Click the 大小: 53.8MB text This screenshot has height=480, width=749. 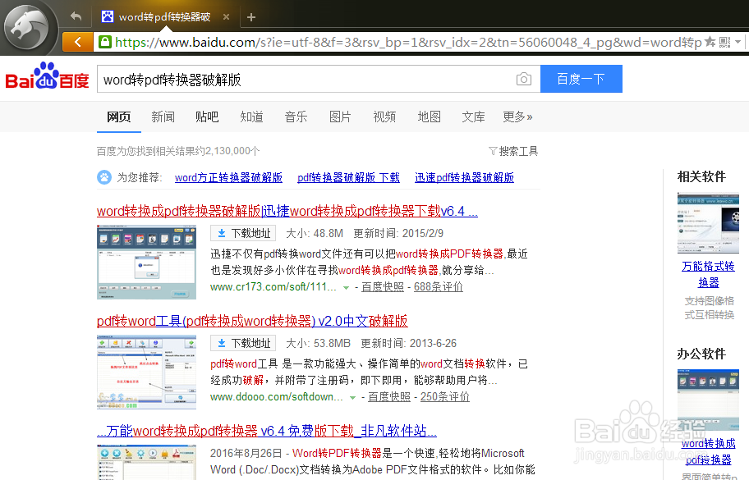(318, 343)
